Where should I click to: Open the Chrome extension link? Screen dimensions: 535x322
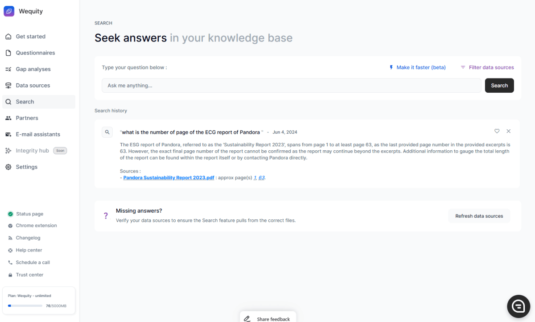coord(37,226)
